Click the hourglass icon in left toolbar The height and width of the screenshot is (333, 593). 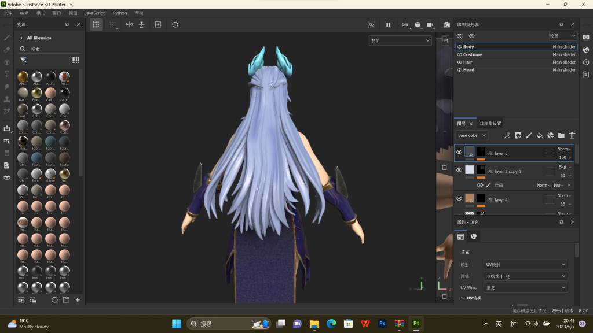pyautogui.click(x=7, y=153)
